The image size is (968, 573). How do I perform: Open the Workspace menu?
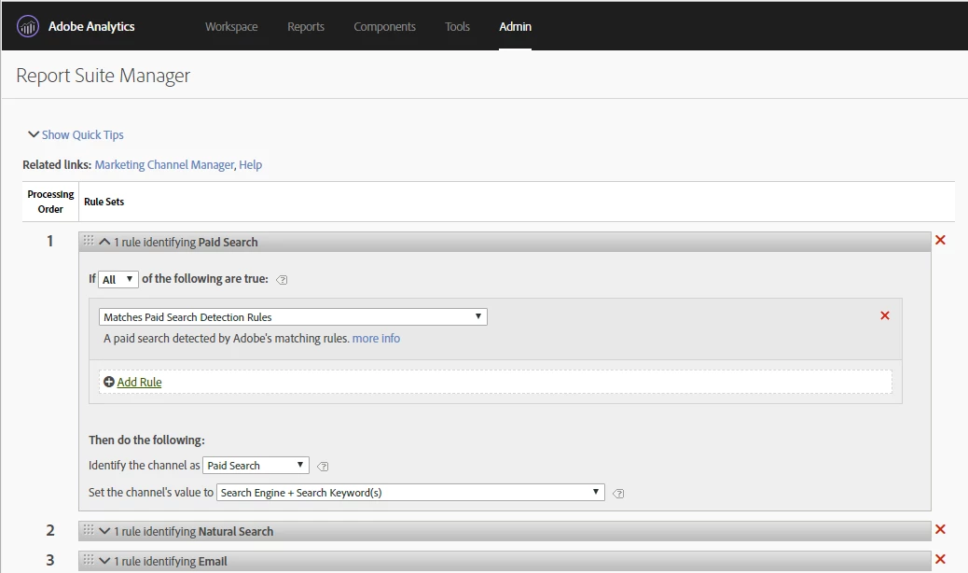(x=231, y=26)
